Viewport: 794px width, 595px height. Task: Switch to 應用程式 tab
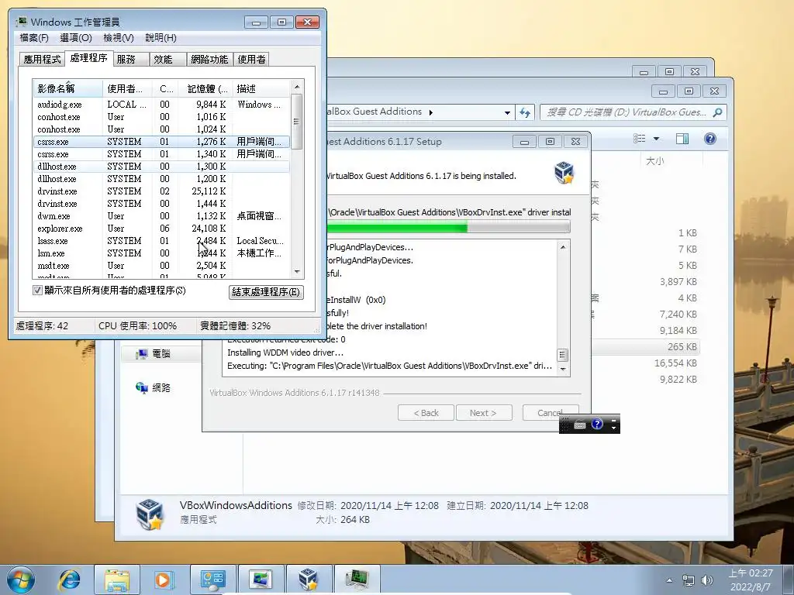tap(42, 59)
